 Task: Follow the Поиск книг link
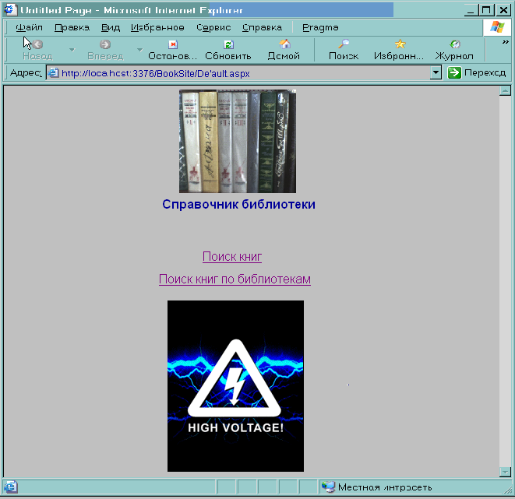point(232,257)
